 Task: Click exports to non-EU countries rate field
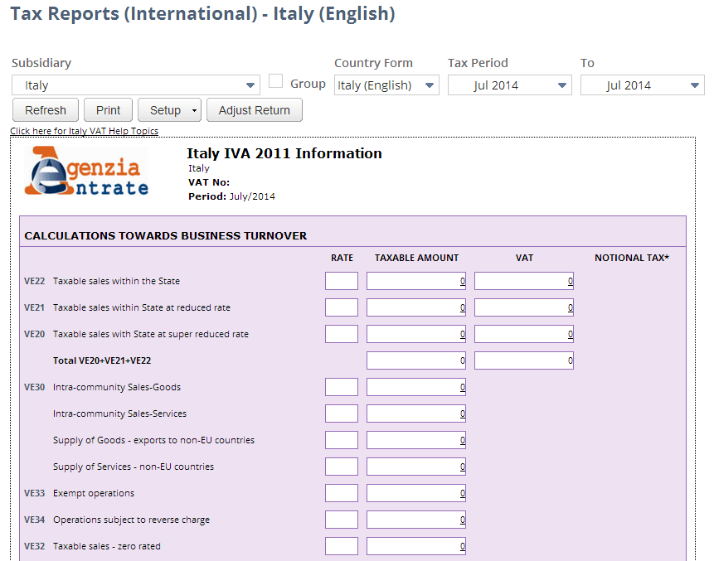(342, 440)
